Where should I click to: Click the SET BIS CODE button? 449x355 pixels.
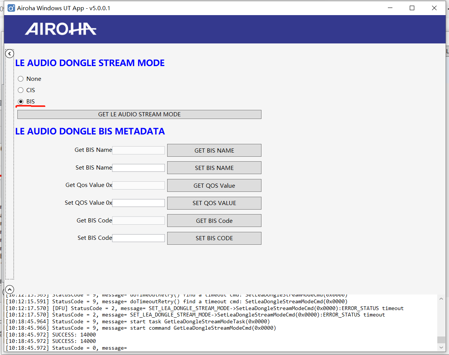click(214, 238)
